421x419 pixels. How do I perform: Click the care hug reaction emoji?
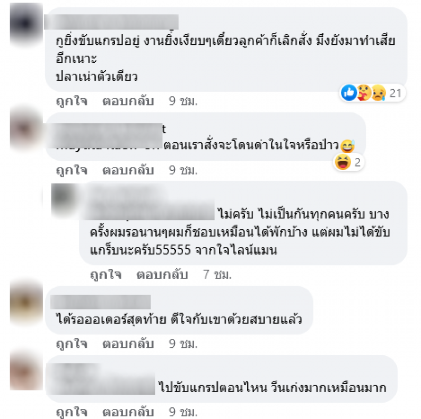pos(364,93)
